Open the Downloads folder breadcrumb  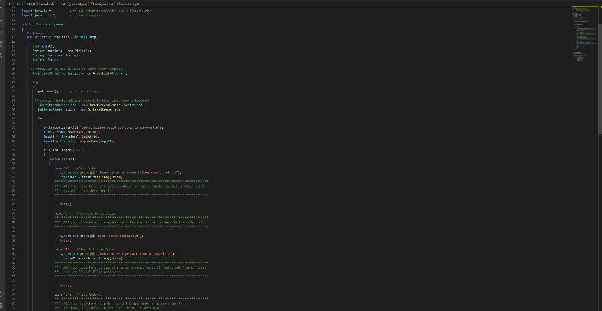click(x=46, y=4)
